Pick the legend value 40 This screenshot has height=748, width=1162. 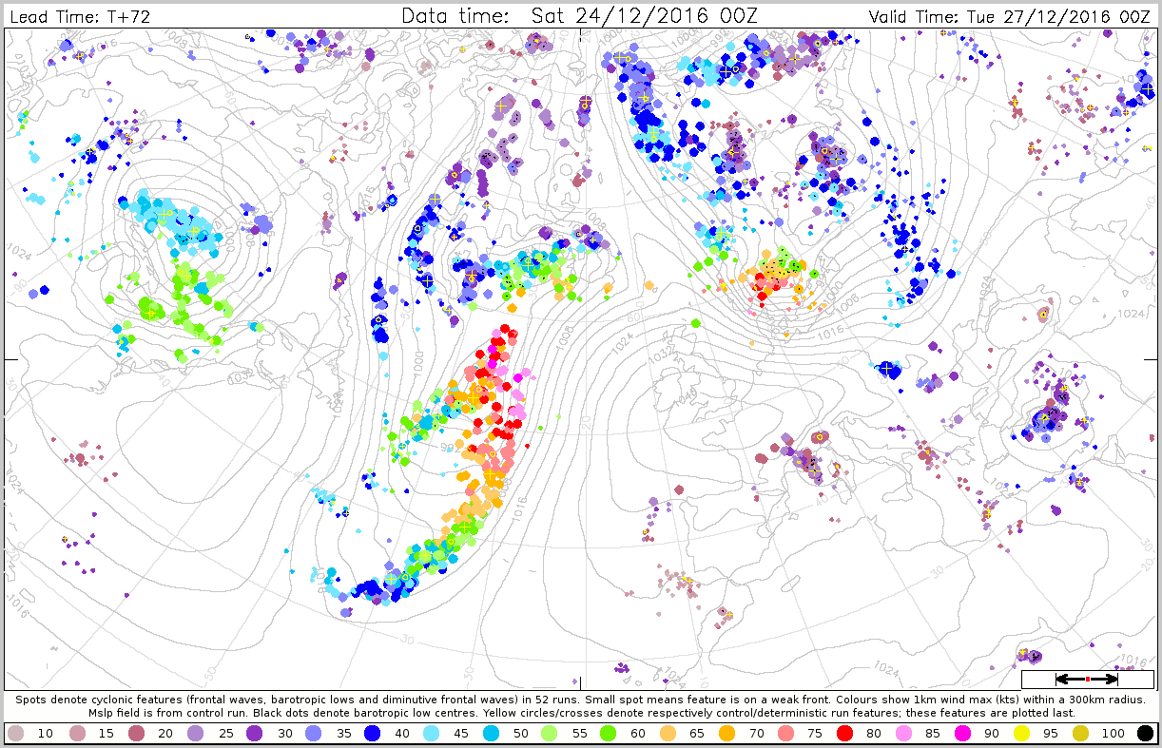point(403,734)
